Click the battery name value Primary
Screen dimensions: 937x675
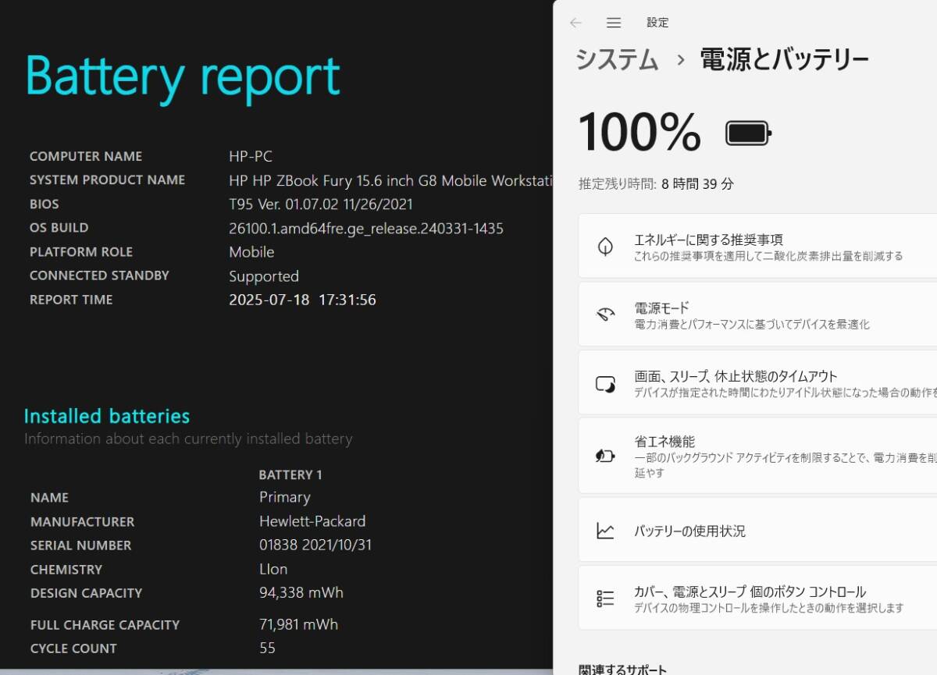point(285,497)
